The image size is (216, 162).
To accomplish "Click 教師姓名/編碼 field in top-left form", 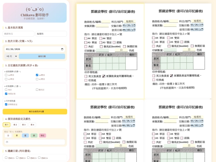I will click(106, 22).
